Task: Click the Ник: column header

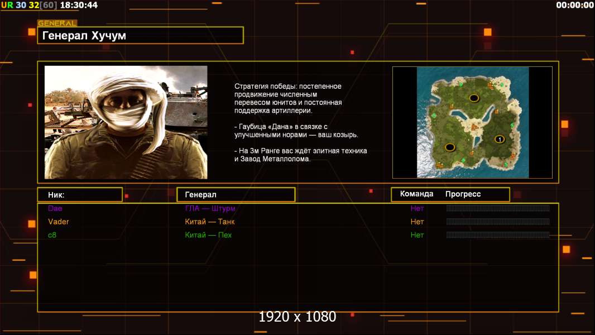Action: (x=80, y=195)
